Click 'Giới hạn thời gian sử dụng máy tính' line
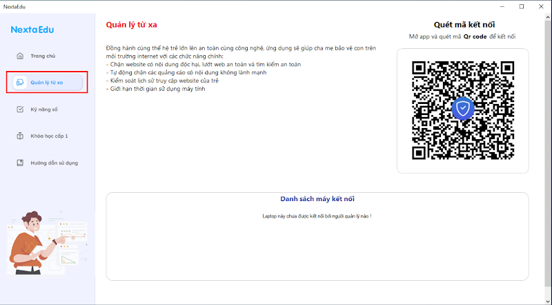Image resolution: width=552 pixels, height=305 pixels. coord(156,89)
